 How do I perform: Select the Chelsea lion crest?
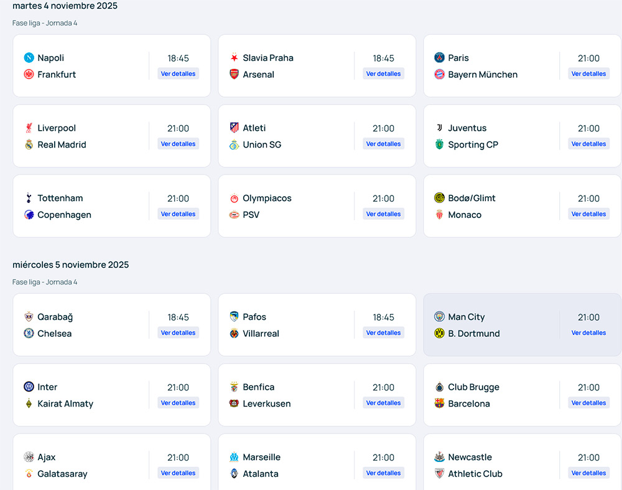[28, 332]
